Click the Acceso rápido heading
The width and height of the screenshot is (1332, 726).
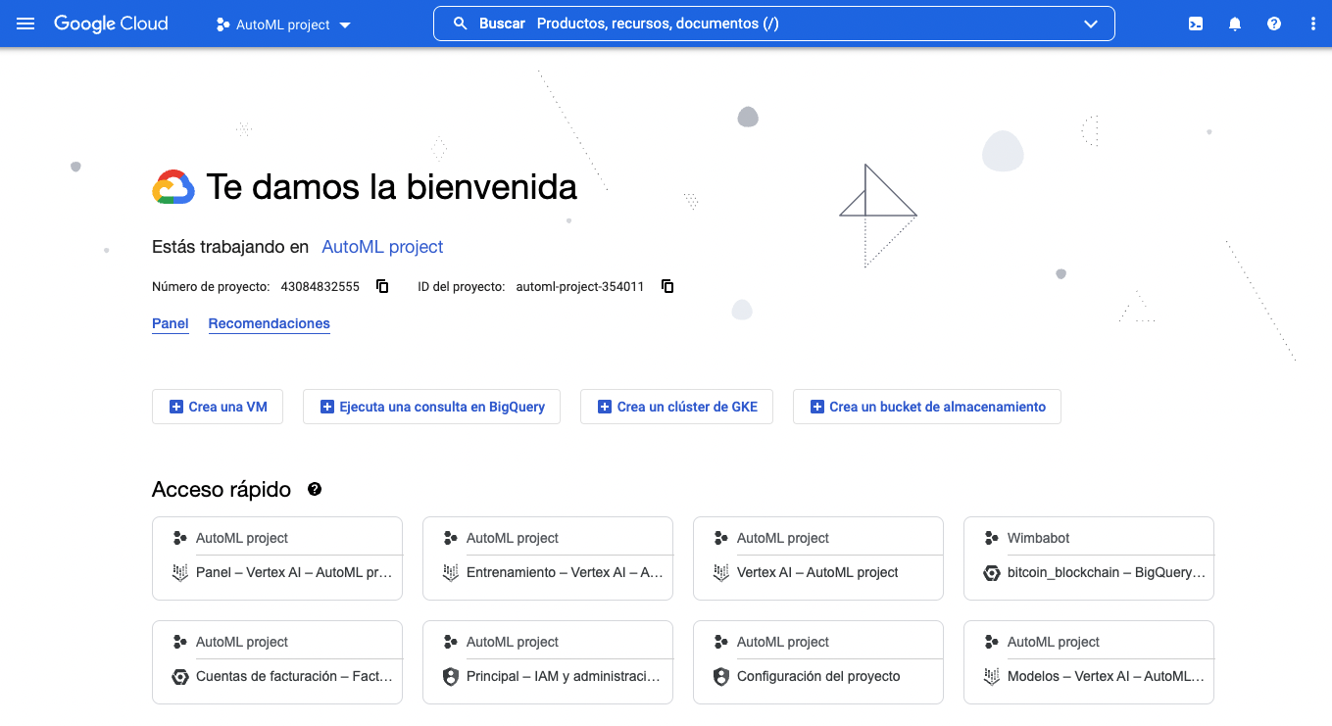(x=222, y=489)
